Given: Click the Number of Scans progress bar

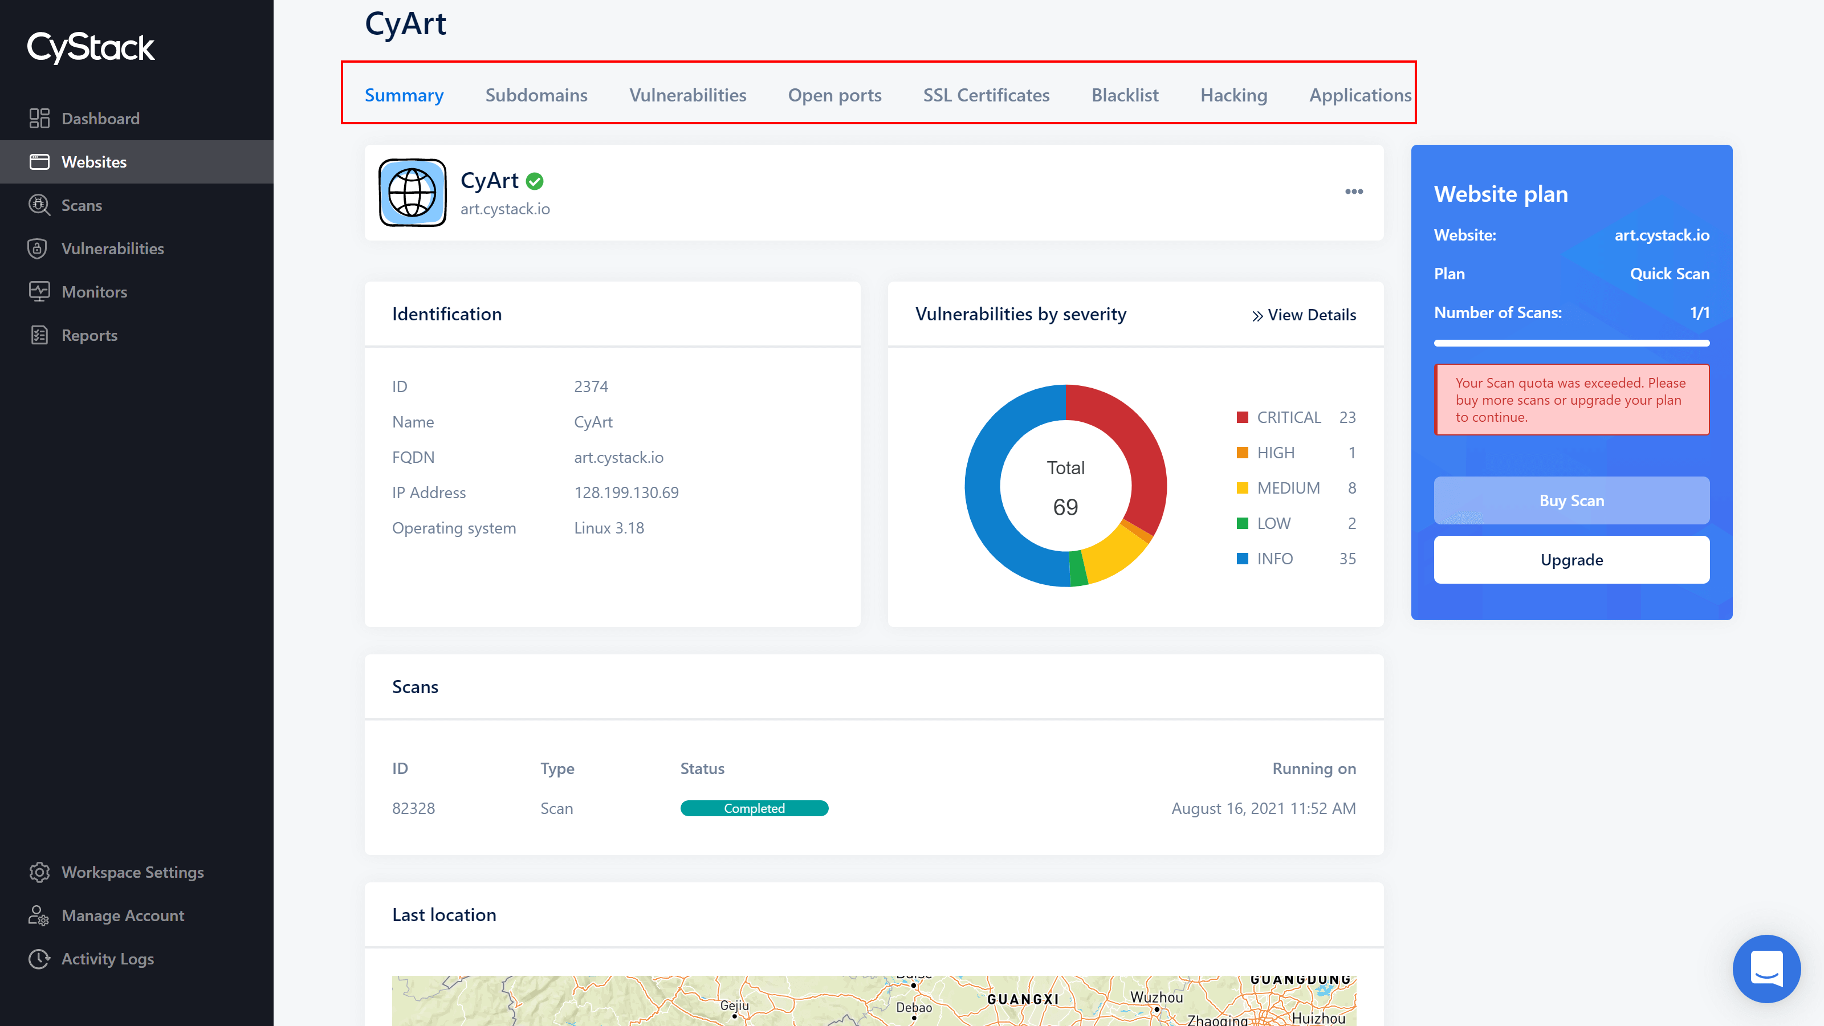Looking at the screenshot, I should pos(1571,343).
